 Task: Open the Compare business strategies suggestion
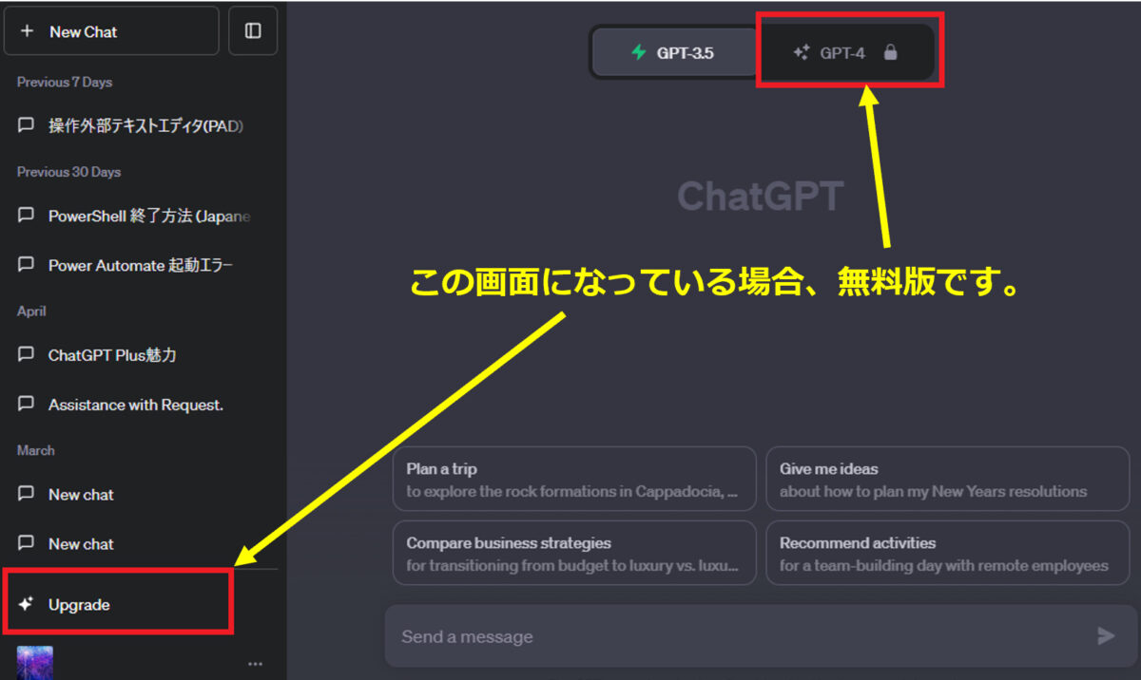(574, 553)
